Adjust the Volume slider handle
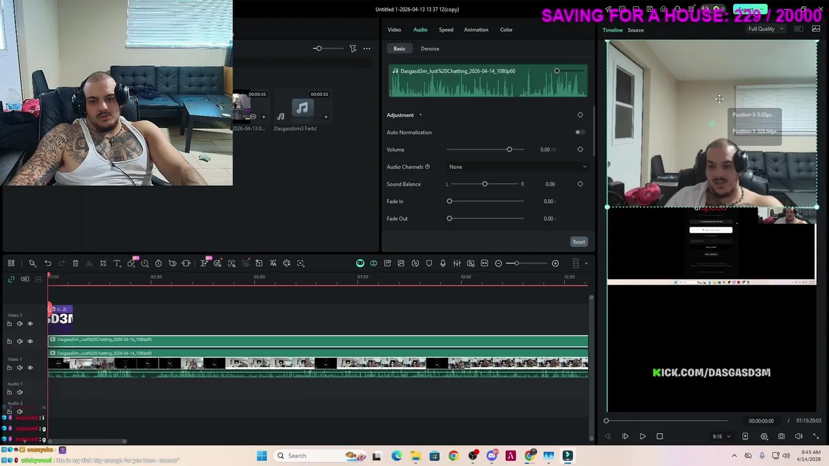Image resolution: width=829 pixels, height=466 pixels. tap(509, 150)
